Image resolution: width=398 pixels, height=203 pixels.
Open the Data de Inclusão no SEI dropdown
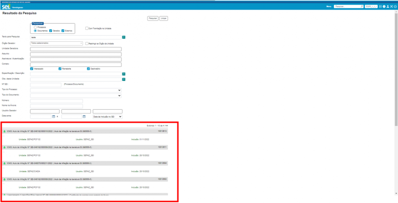click(108, 117)
